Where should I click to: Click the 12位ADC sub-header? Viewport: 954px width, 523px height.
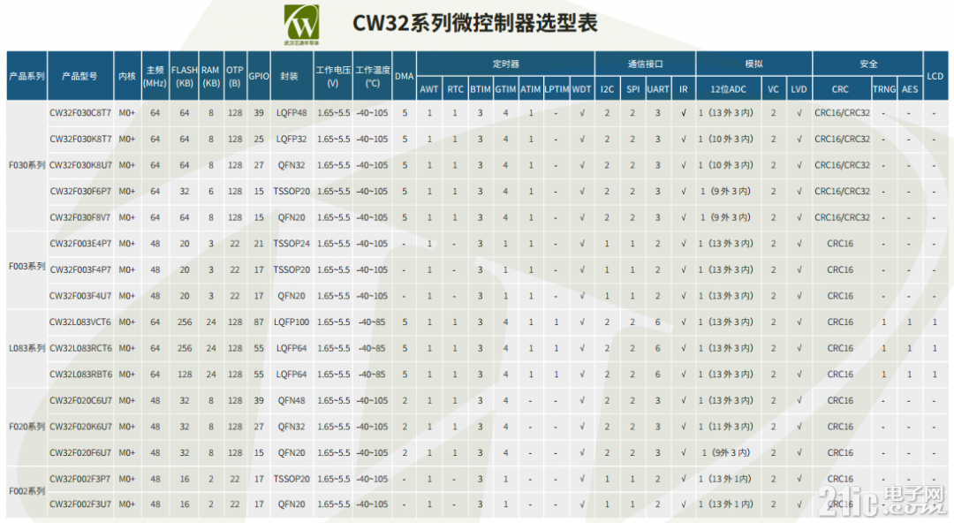(x=728, y=89)
